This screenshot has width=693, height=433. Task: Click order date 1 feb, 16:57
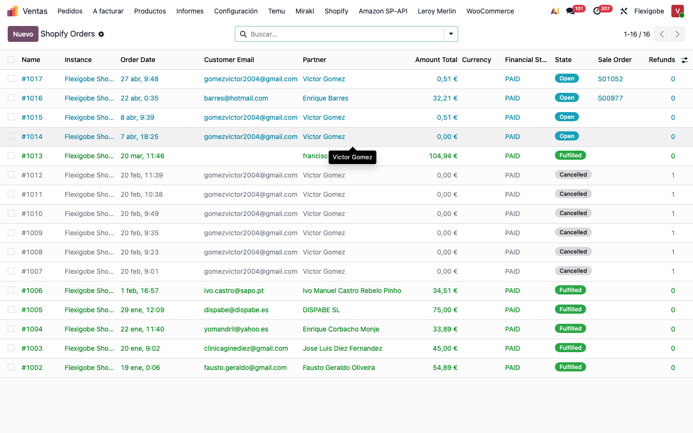(x=140, y=291)
